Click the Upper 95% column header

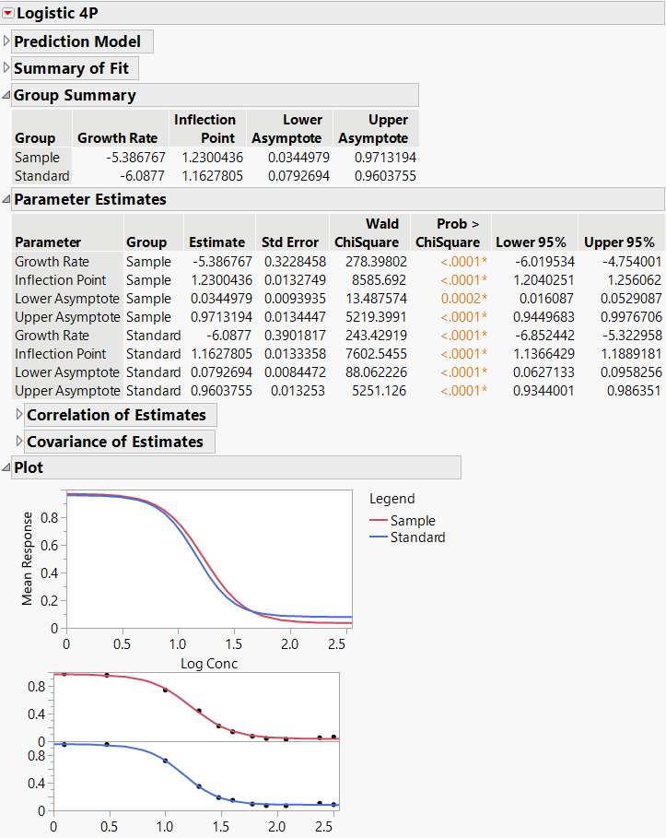coord(619,242)
